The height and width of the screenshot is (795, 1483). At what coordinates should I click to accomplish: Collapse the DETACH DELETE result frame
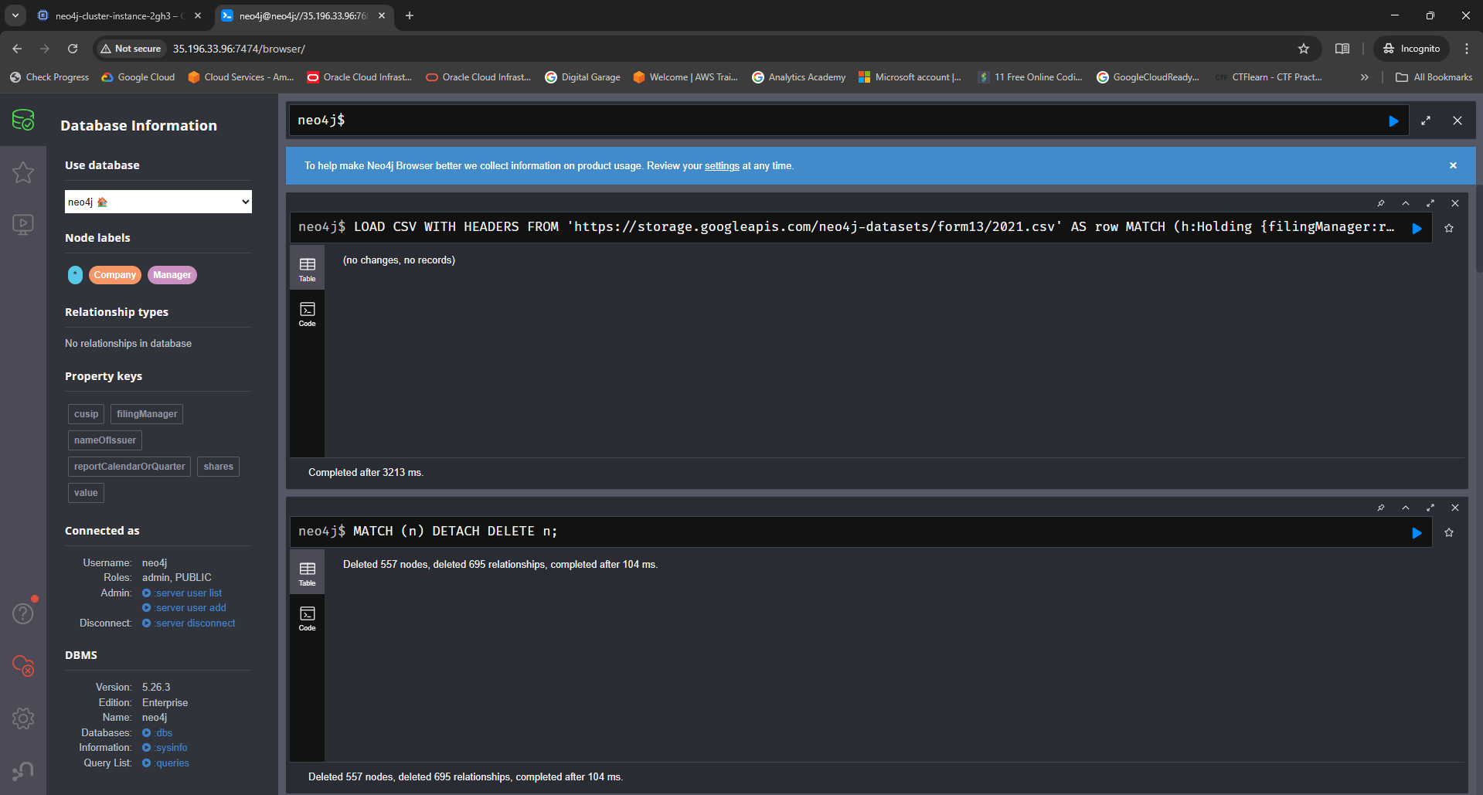pos(1406,508)
